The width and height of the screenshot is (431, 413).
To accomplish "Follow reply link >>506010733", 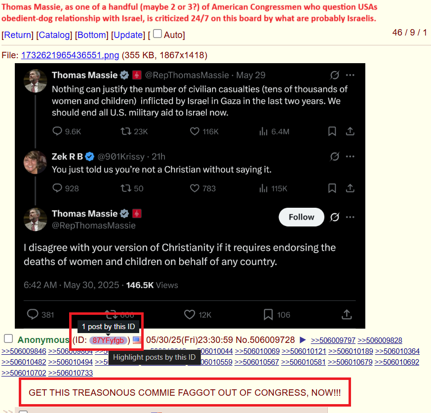I will (71, 373).
